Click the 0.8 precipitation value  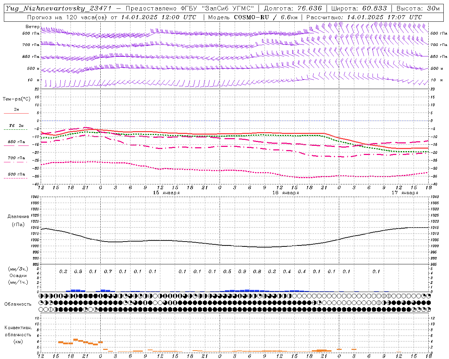pyautogui.click(x=257, y=272)
